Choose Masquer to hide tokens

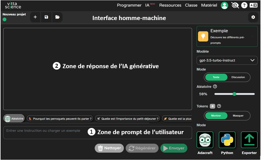click(x=238, y=116)
